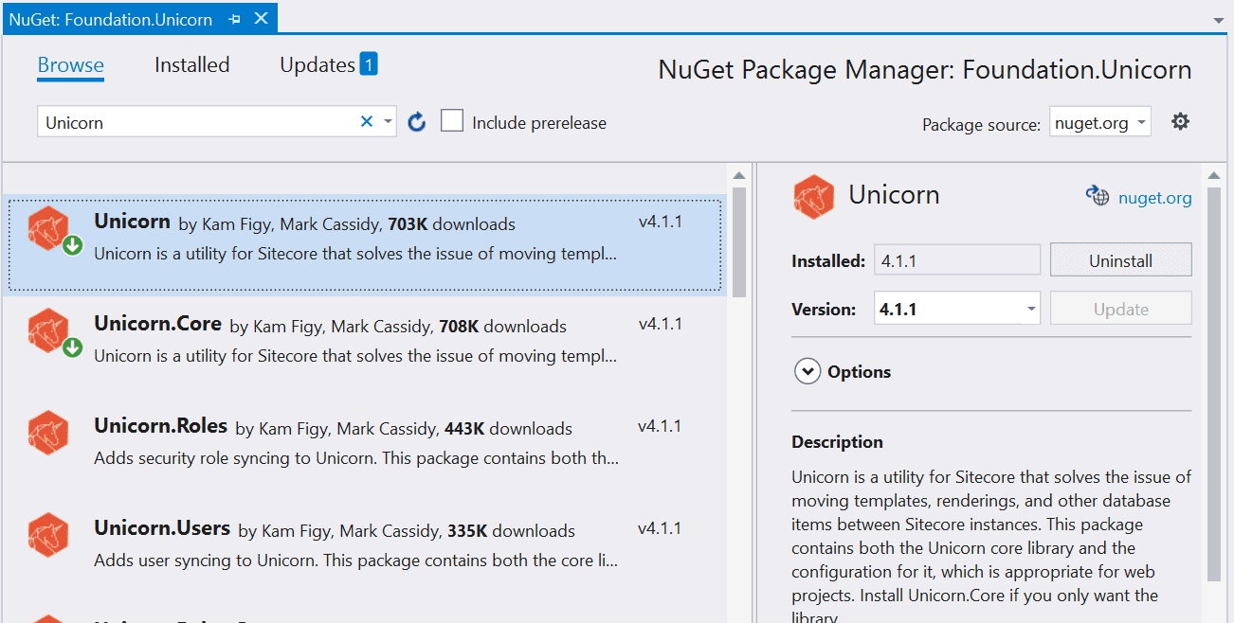
Task: Click the Unicorn package icon in list
Action: [x=47, y=227]
